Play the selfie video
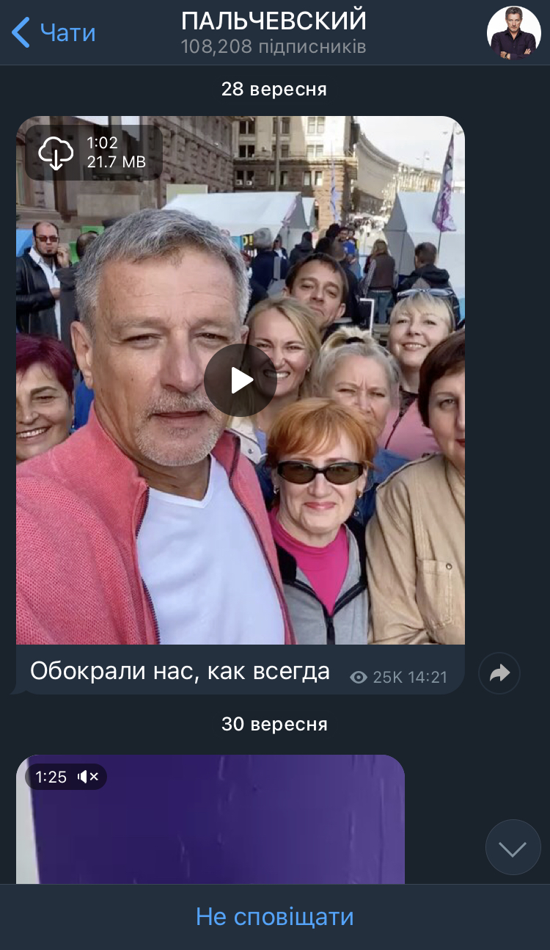The height and width of the screenshot is (950, 550). click(240, 380)
